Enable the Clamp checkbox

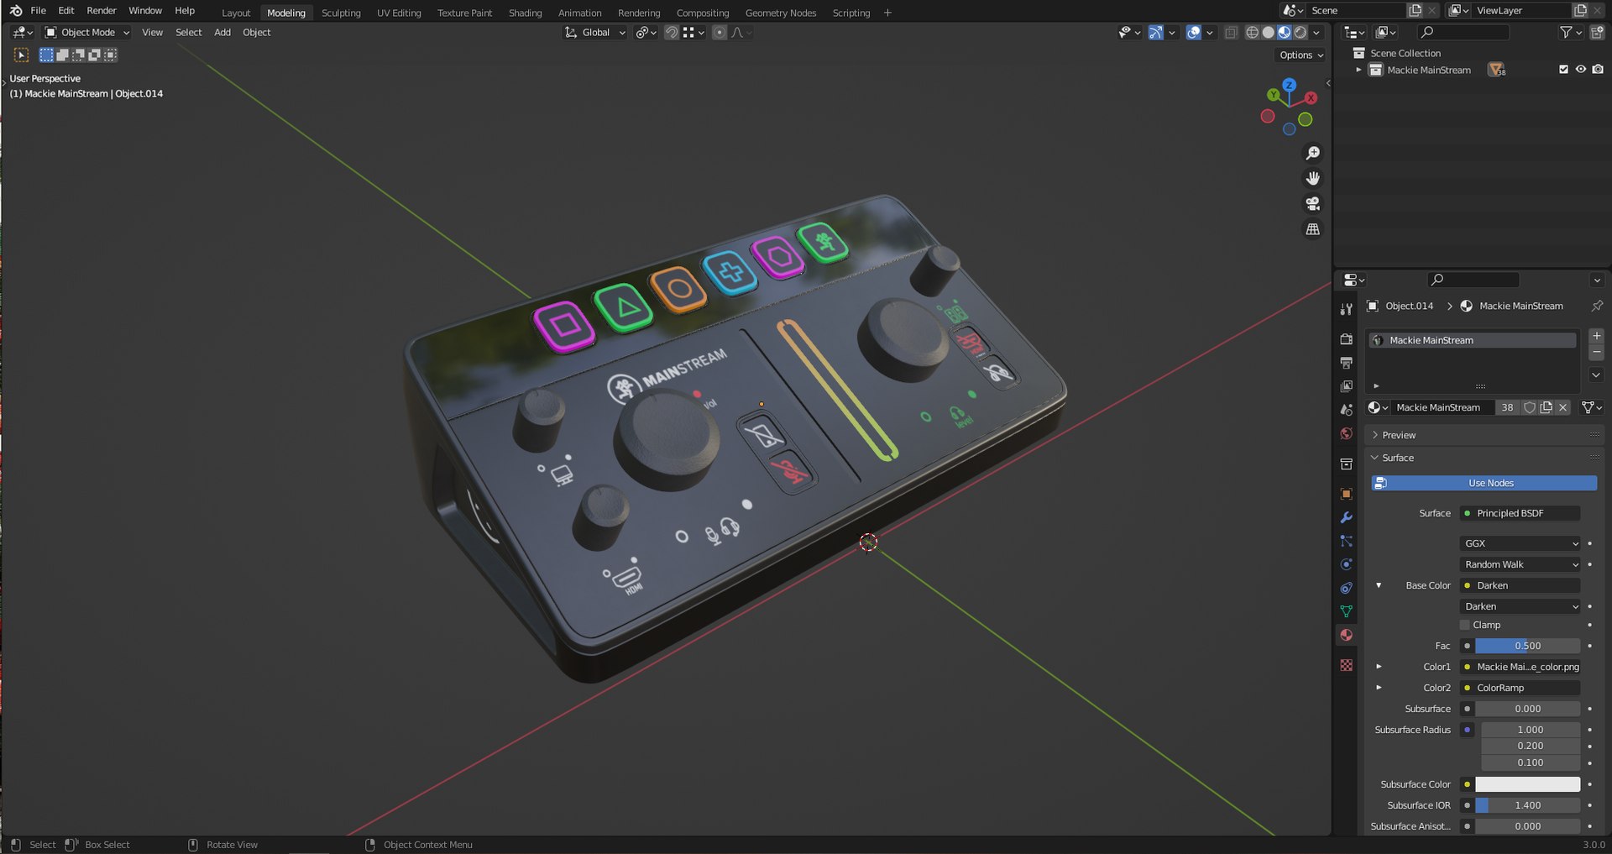click(1465, 625)
